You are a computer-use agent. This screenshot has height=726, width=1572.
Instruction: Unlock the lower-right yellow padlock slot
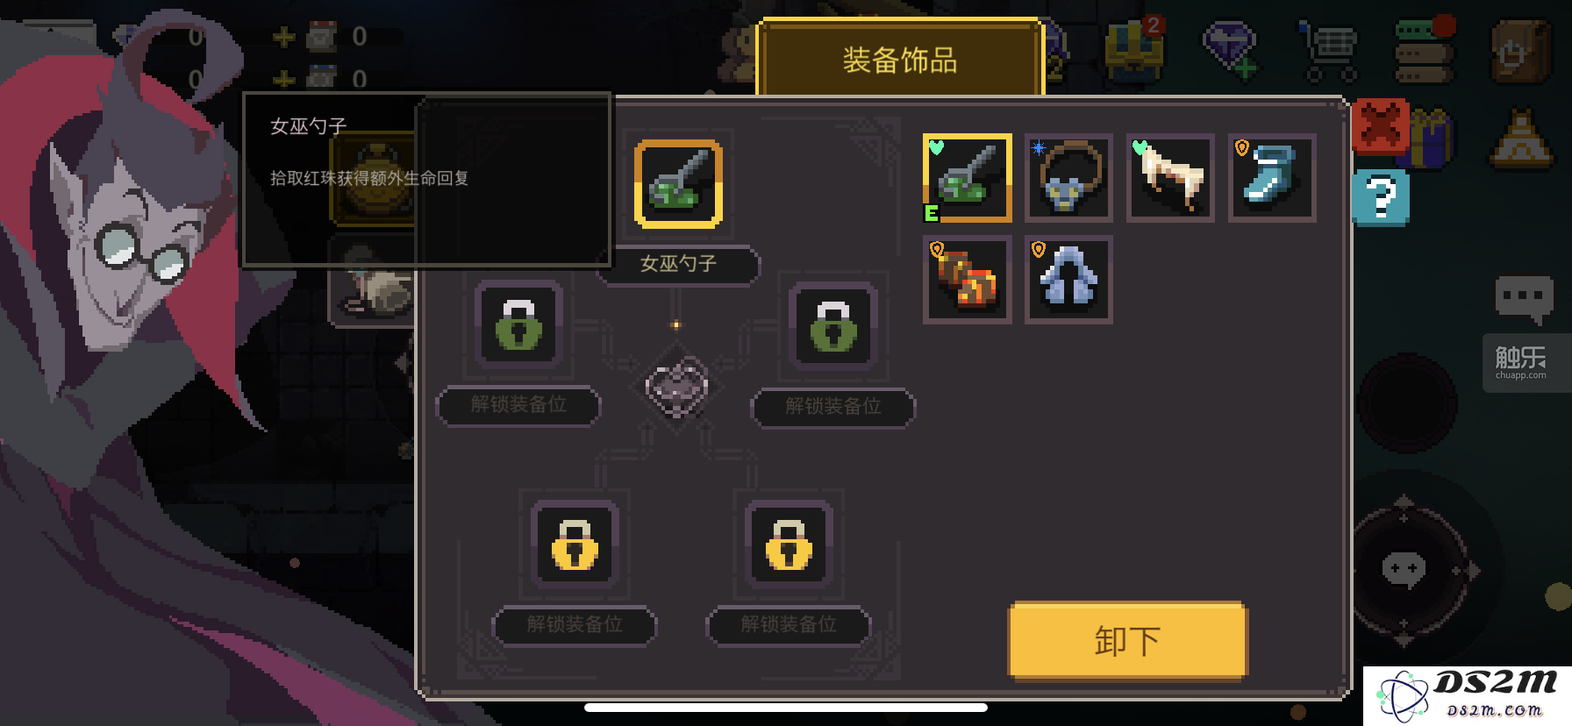pyautogui.click(x=789, y=543)
